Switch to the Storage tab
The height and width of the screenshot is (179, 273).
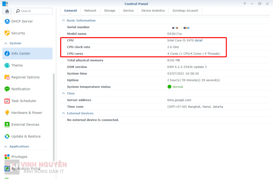(x=110, y=11)
